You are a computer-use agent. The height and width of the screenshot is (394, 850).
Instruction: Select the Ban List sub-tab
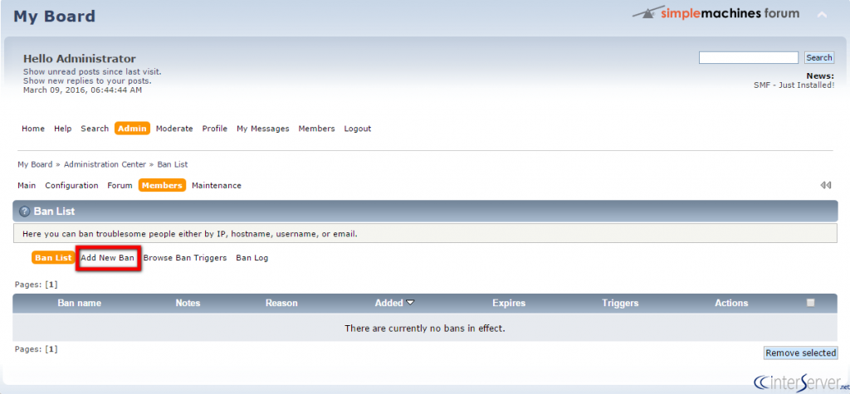coord(53,258)
